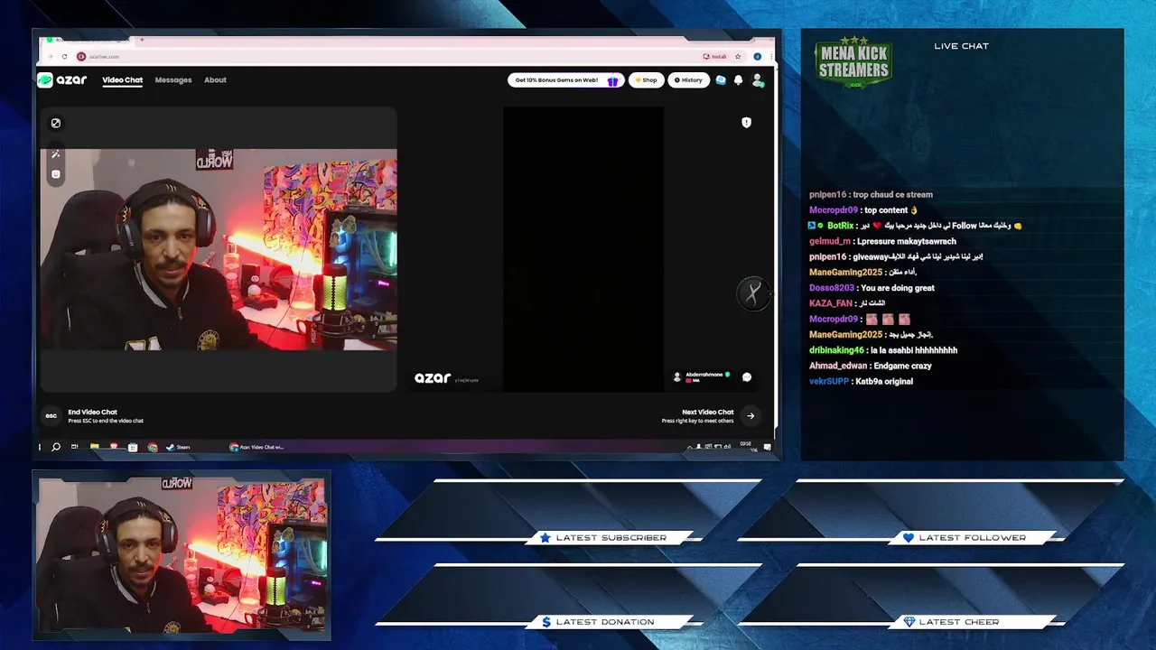Open File Explorer from the taskbar
The image size is (1156, 650).
tap(94, 447)
